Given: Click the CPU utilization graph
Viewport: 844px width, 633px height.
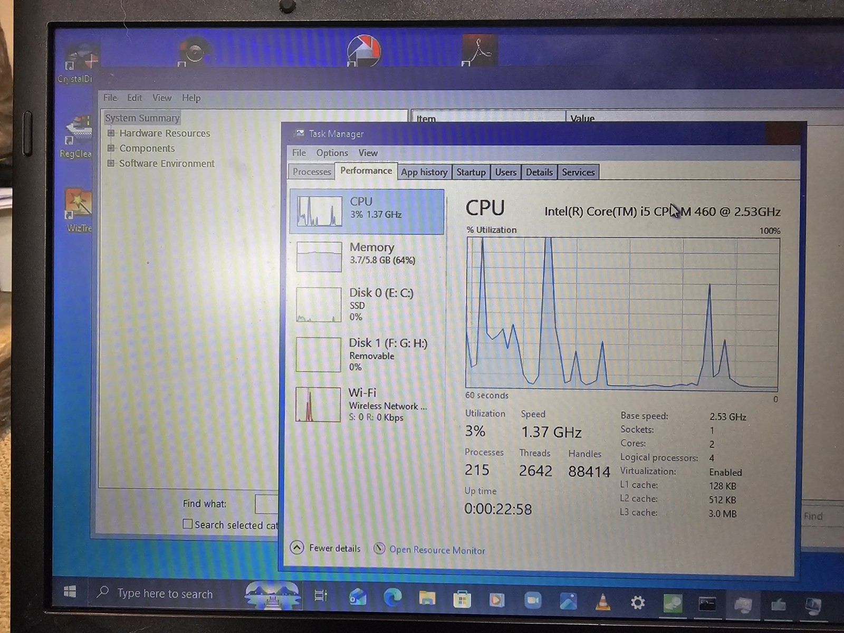Looking at the screenshot, I should point(622,313).
